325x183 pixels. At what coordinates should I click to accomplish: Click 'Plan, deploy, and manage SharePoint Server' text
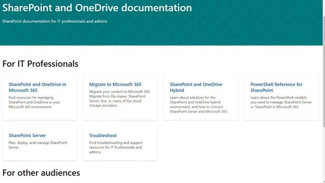click(38, 145)
